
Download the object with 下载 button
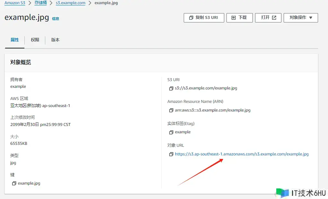[x=240, y=18]
